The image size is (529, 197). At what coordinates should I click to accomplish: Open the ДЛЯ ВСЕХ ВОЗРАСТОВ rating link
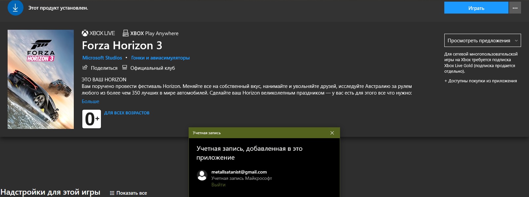tap(127, 113)
